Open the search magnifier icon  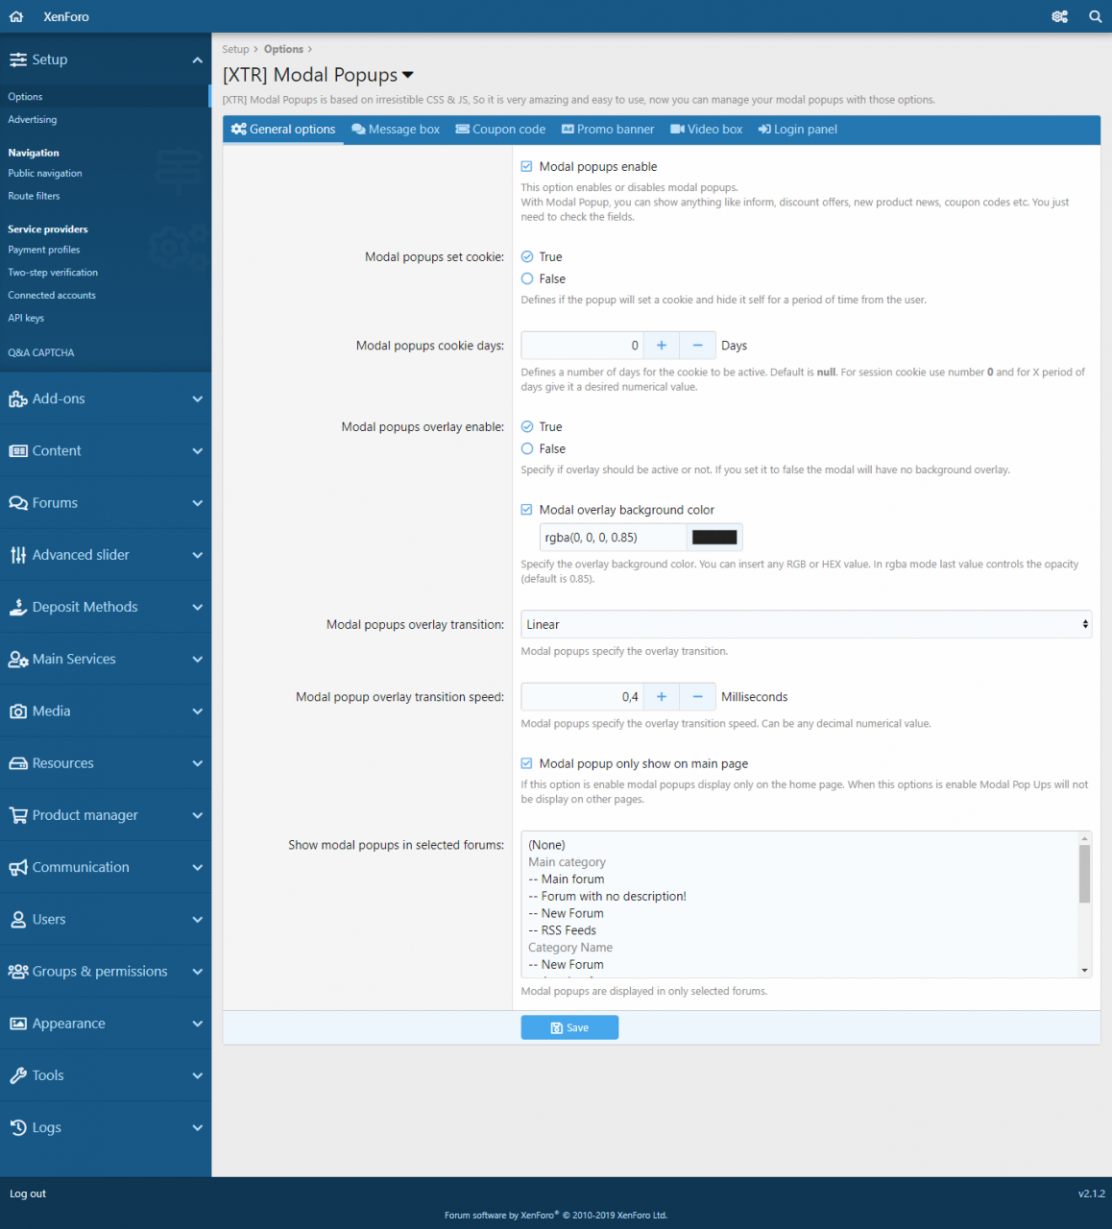[x=1095, y=16]
